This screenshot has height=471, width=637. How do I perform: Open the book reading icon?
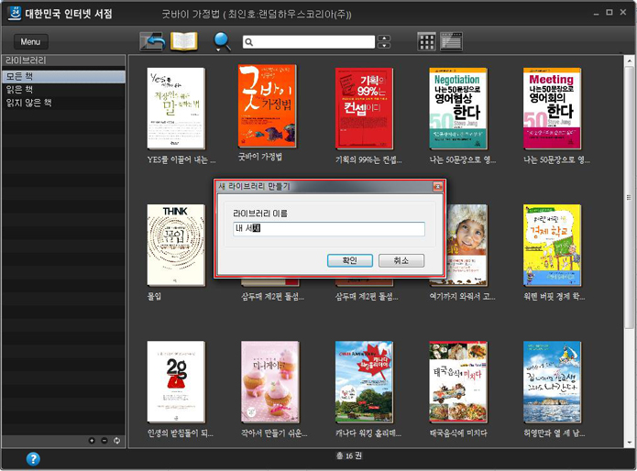[x=184, y=41]
